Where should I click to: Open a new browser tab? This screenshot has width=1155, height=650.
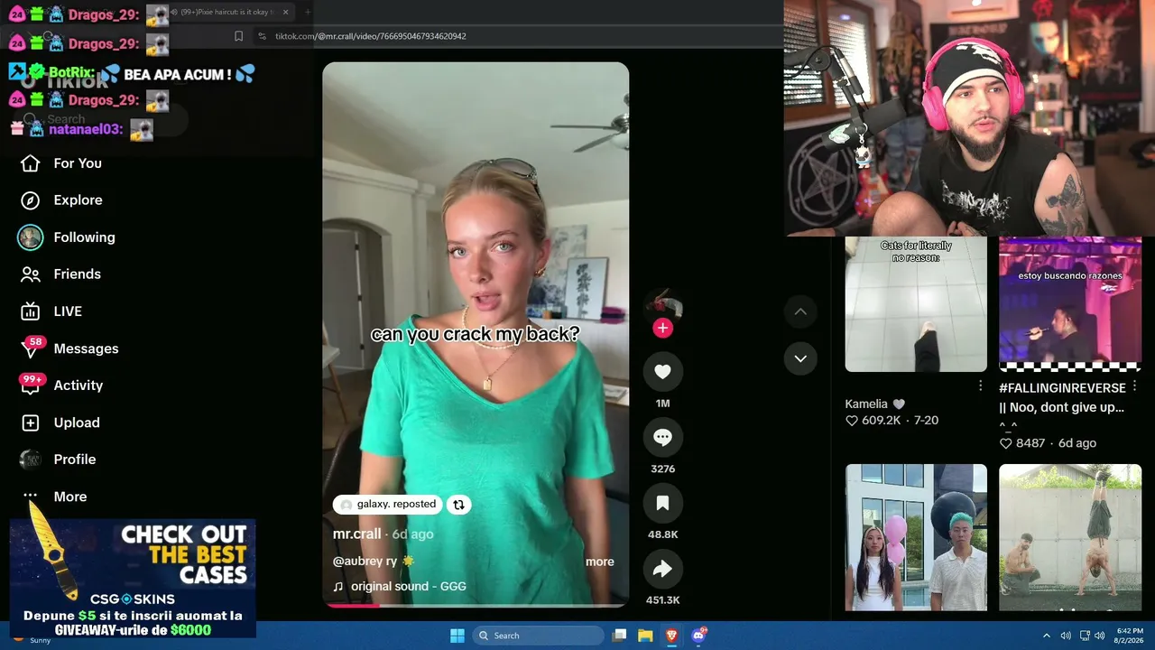tap(307, 12)
